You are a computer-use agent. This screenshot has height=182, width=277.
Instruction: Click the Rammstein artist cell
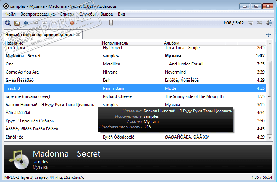114,88
